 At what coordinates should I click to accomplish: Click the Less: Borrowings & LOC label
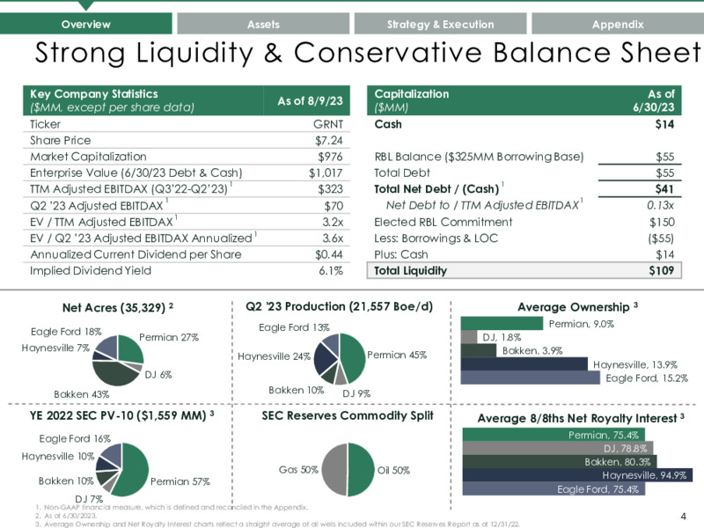[436, 238]
